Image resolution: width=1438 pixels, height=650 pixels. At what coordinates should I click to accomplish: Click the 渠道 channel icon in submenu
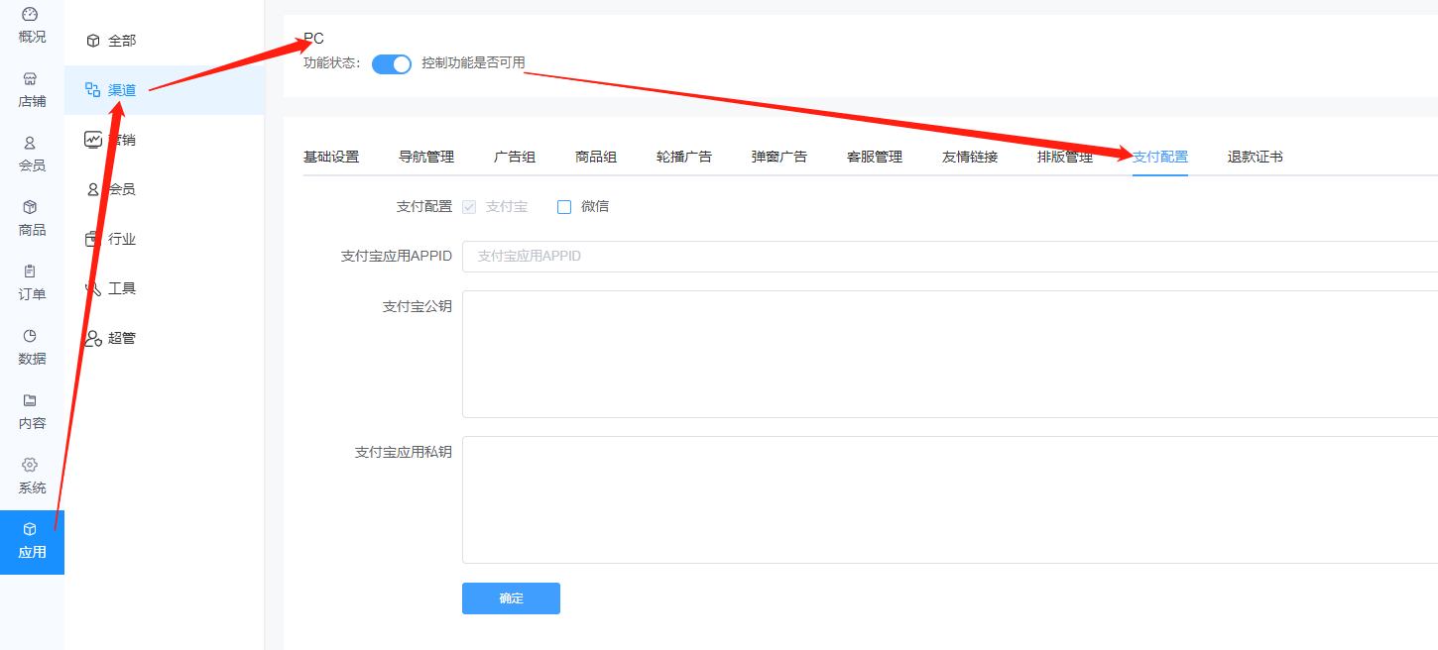(x=93, y=90)
